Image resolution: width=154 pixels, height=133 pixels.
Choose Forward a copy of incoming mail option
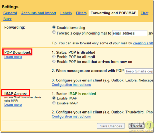click(54, 33)
